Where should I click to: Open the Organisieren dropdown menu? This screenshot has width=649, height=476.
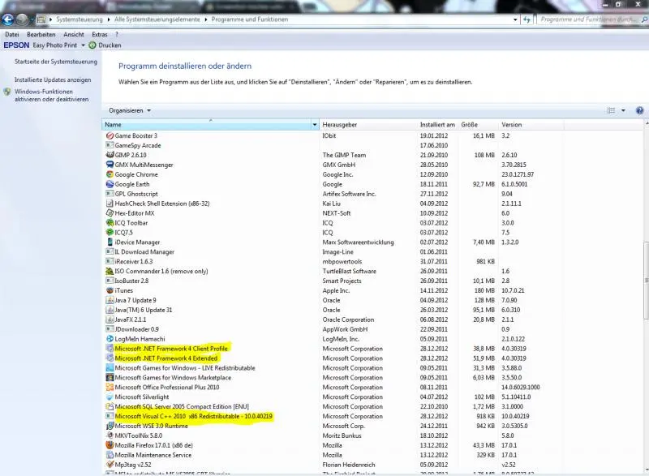tap(130, 110)
